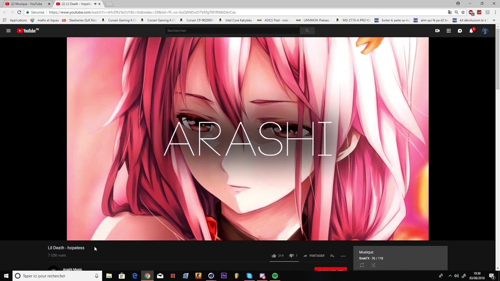
Task: Open Skype from the taskbar
Action: coord(249,276)
